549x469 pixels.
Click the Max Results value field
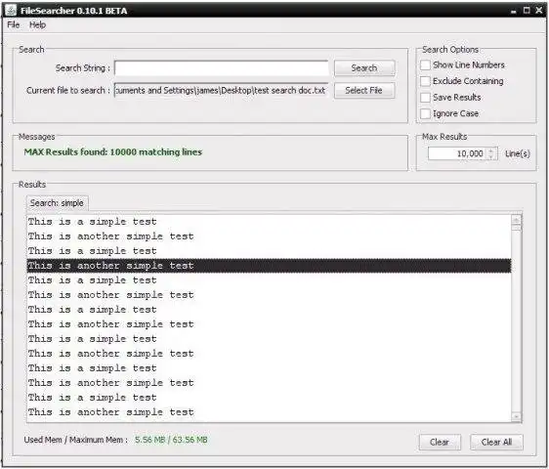[x=457, y=153]
